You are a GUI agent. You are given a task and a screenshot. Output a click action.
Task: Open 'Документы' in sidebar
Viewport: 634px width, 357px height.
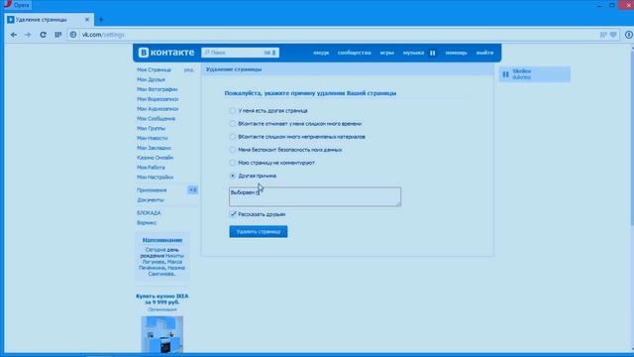click(151, 200)
